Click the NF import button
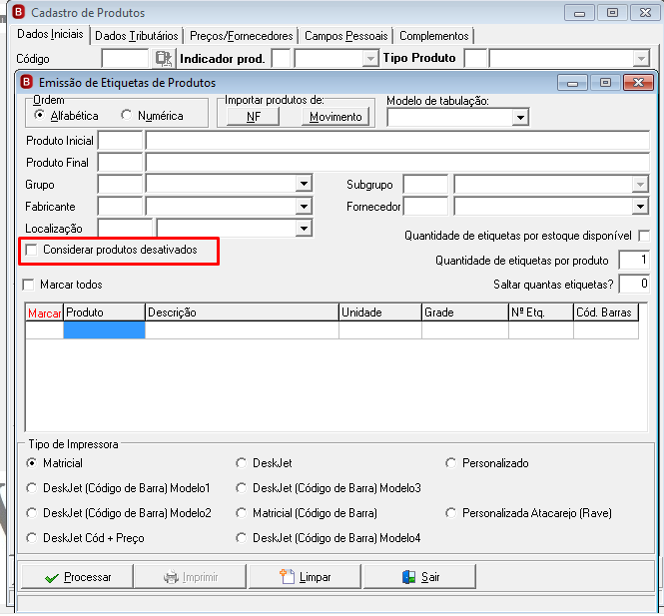Viewport: 664px width, 616px height. [254, 117]
